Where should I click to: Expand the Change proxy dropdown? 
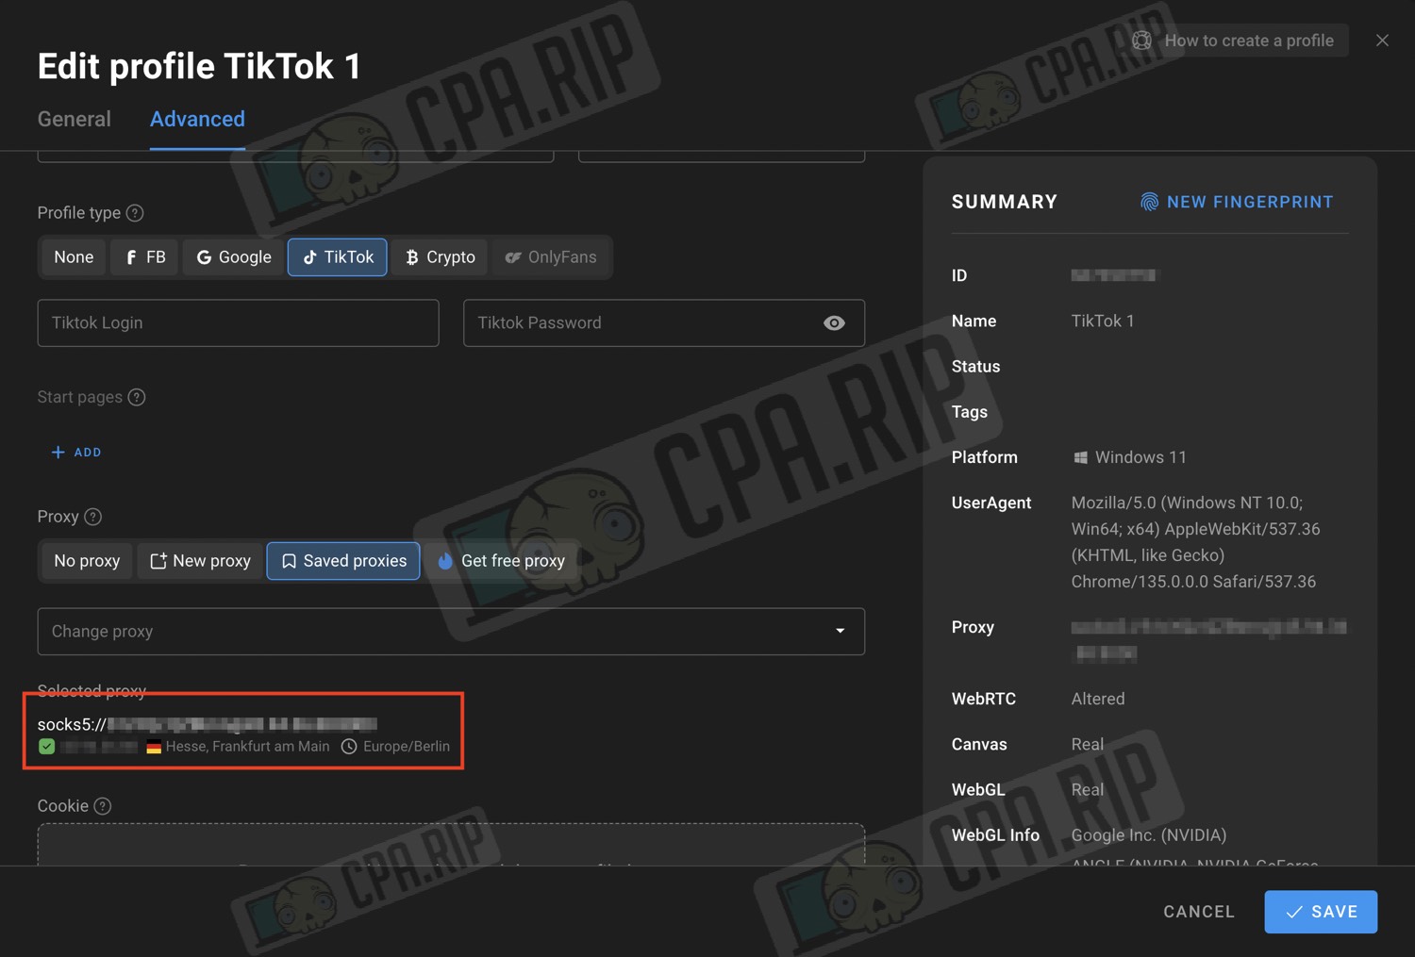pos(451,632)
